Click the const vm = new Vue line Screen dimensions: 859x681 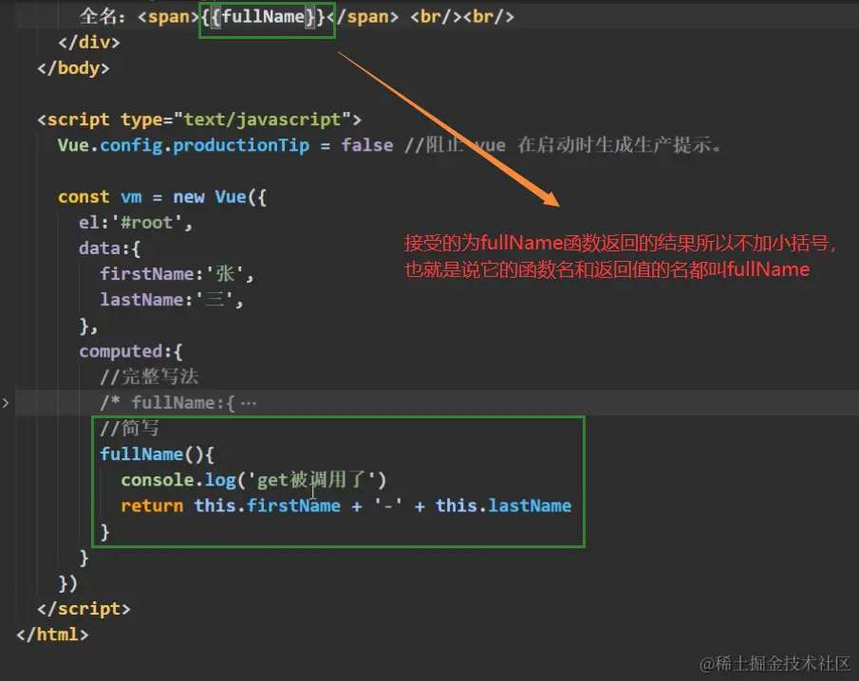pos(162,196)
